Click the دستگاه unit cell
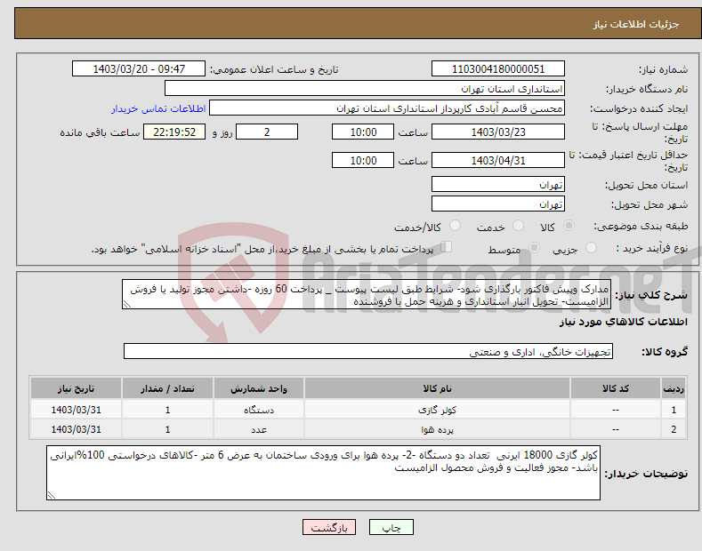Viewport: 702px width, 551px height. [x=259, y=410]
